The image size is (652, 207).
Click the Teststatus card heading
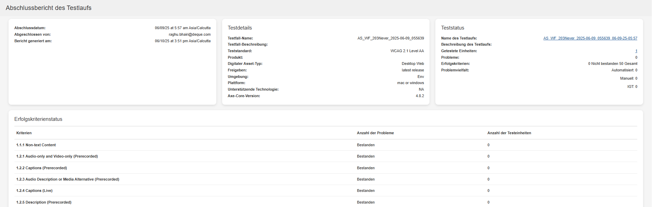pos(452,28)
